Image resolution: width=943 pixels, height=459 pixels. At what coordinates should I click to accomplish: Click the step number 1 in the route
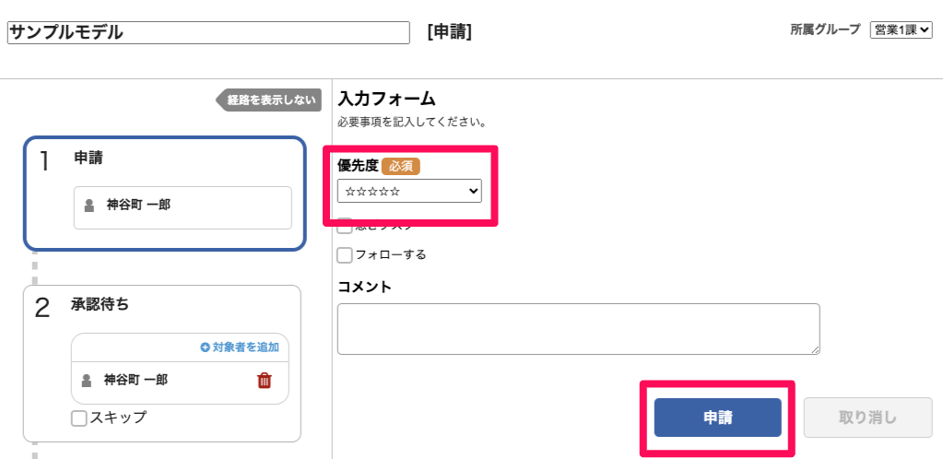coord(45,160)
